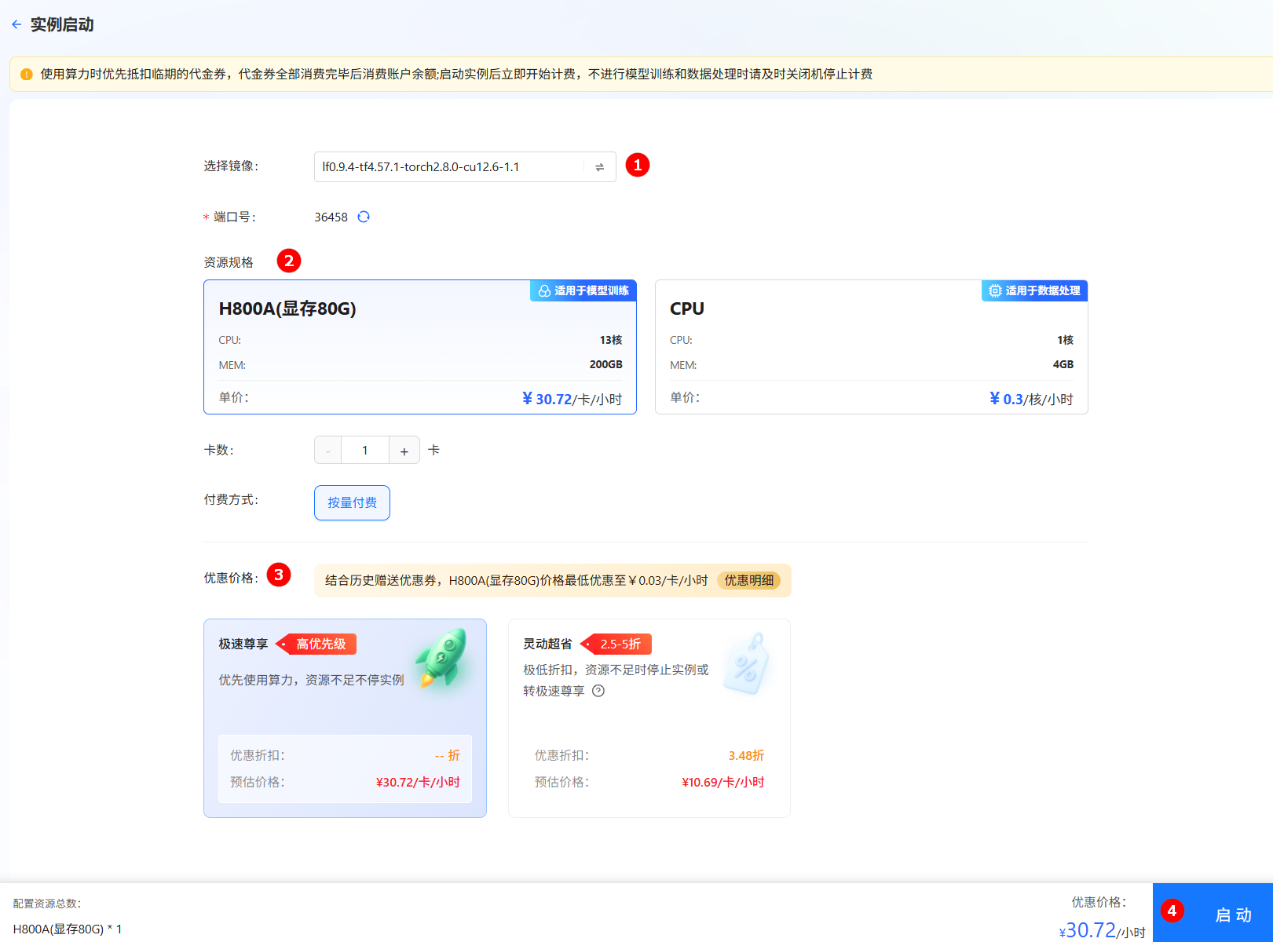Open 优惠明细 discount details
This screenshot has width=1273, height=942.
pos(749,580)
